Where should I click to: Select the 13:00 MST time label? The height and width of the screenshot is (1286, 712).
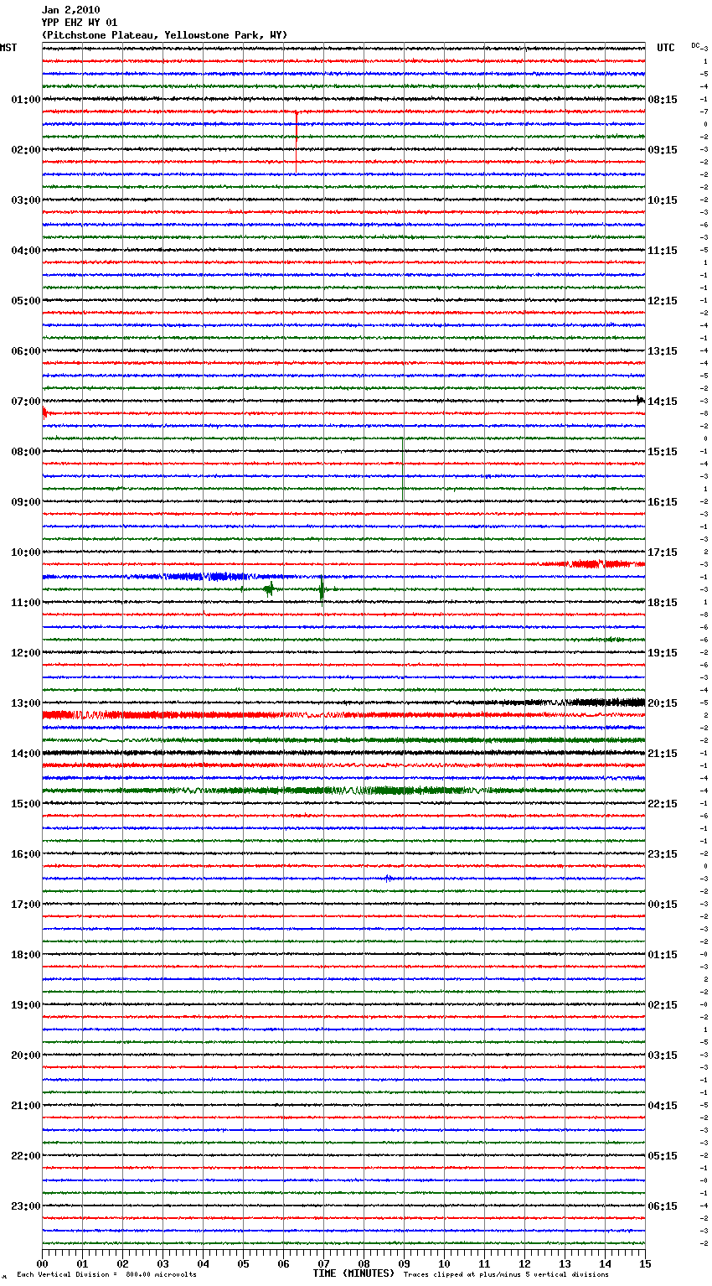(26, 703)
